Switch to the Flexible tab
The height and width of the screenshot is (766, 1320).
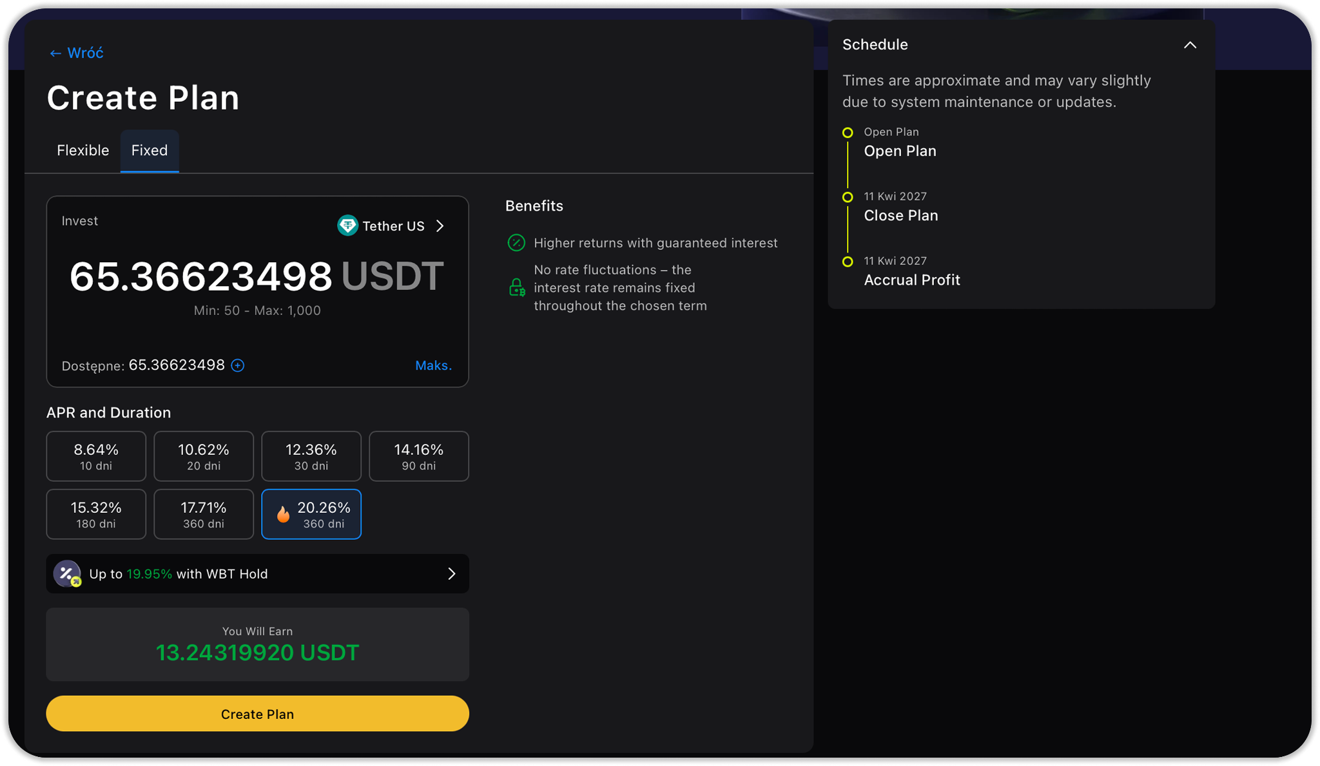tap(82, 150)
